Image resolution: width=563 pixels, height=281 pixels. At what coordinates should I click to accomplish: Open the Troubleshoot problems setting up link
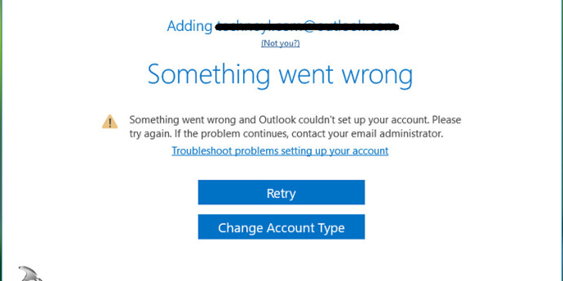[x=280, y=151]
